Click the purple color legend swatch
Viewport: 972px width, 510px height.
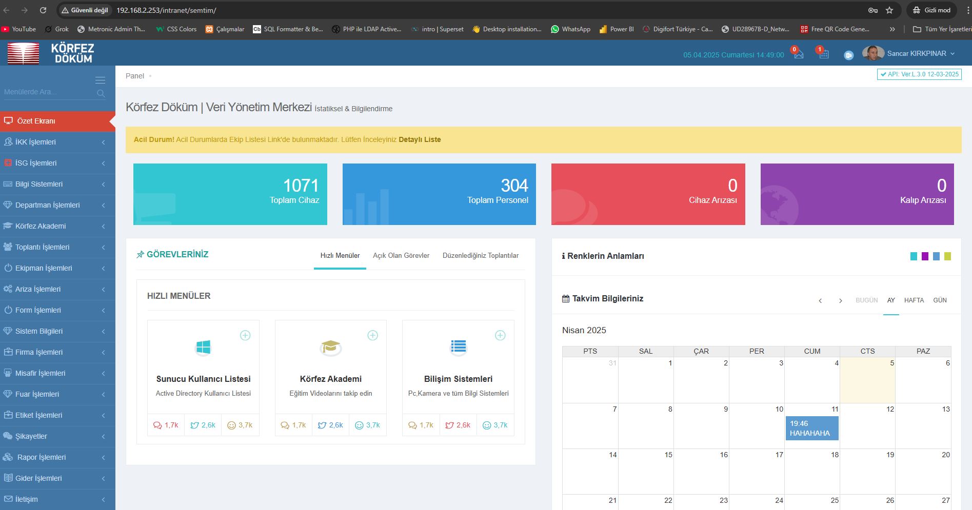pos(925,256)
